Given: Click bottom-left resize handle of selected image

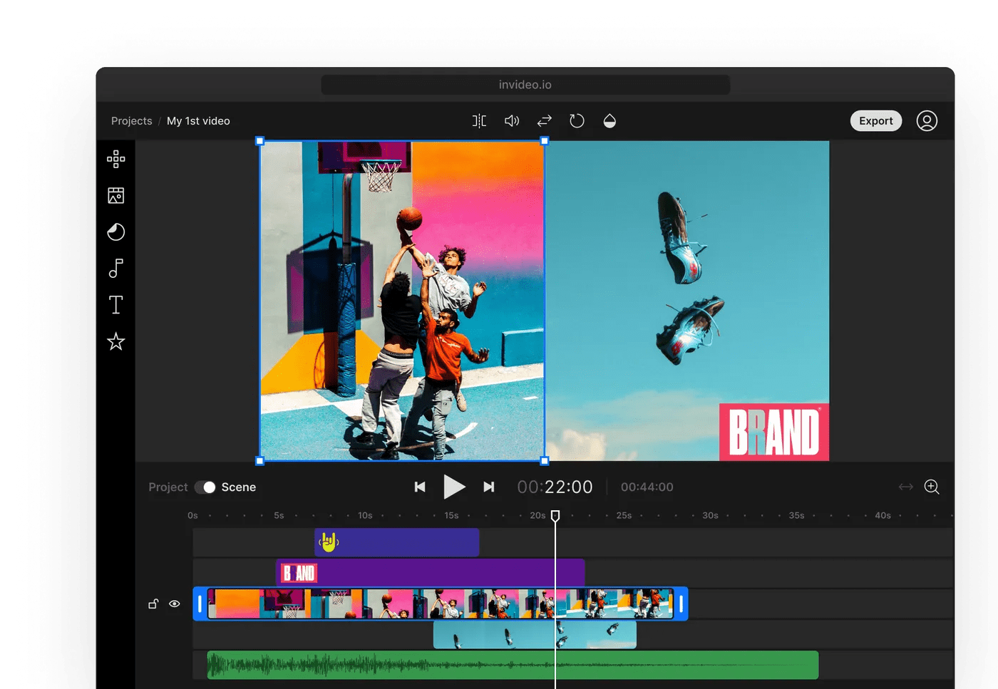Looking at the screenshot, I should (260, 461).
